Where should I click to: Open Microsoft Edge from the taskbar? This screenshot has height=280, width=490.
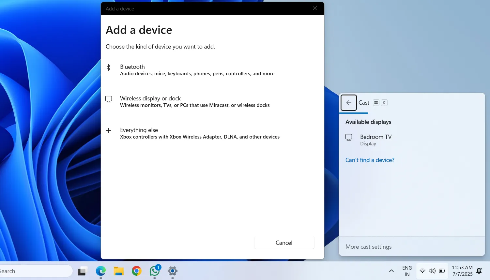pos(100,271)
